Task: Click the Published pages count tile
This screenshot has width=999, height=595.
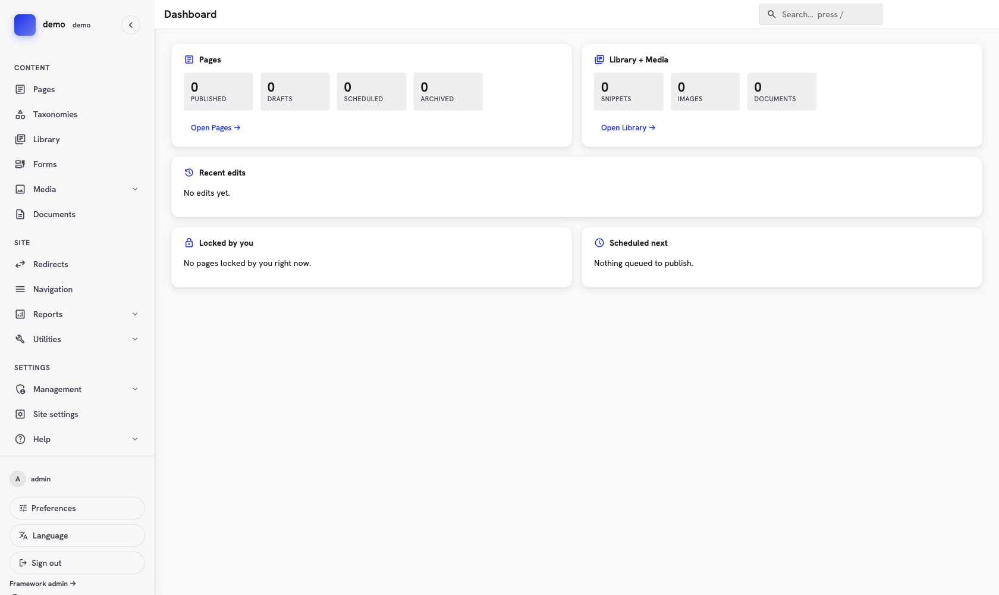Action: coord(218,92)
